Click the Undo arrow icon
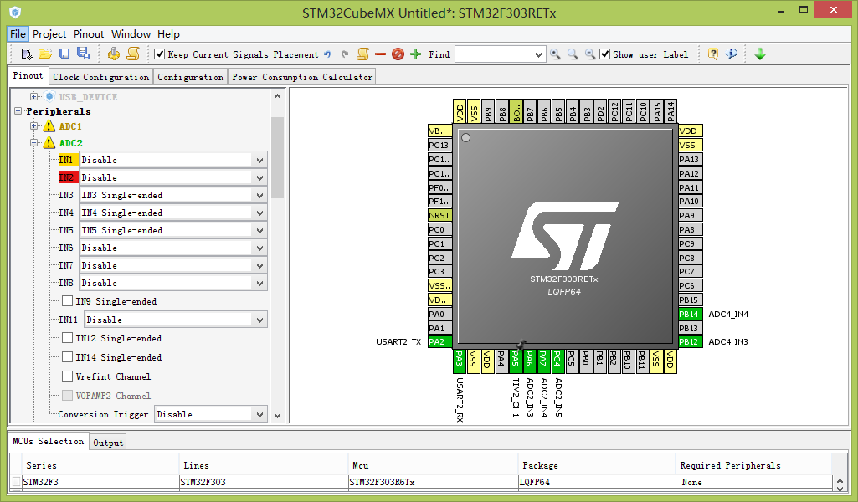Image resolution: width=858 pixels, height=502 pixels. 327,54
